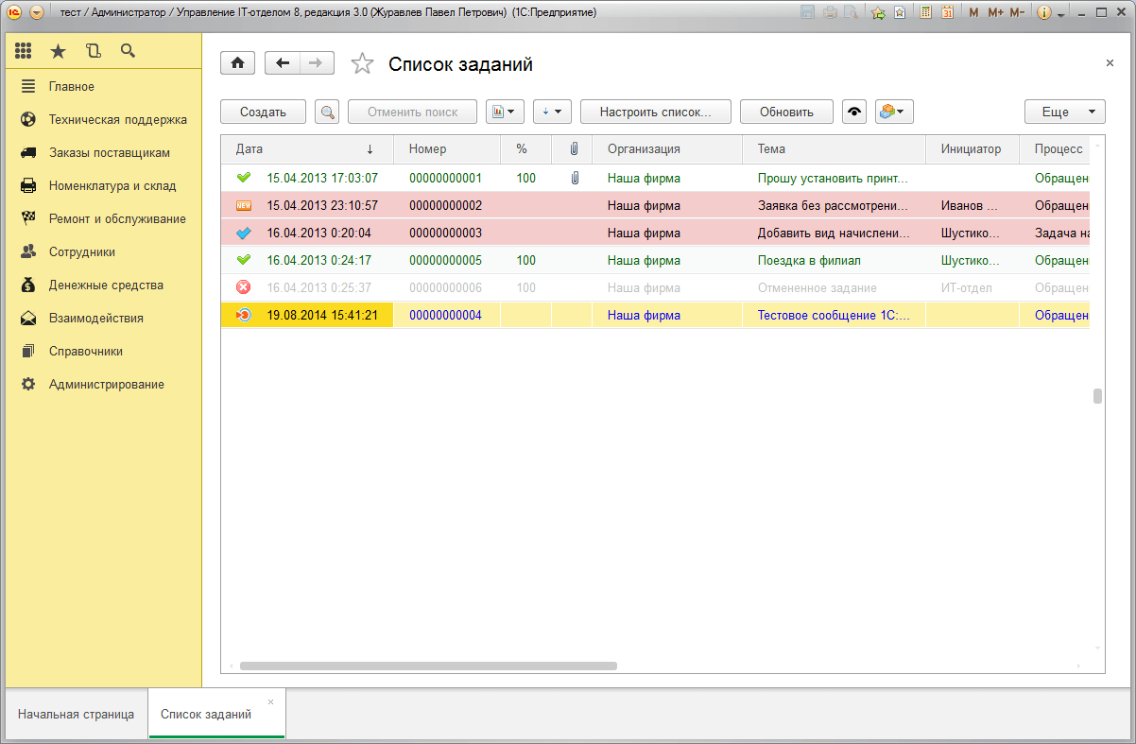Click the NEW status icon of row 00000000002
This screenshot has width=1136, height=744.
[244, 205]
